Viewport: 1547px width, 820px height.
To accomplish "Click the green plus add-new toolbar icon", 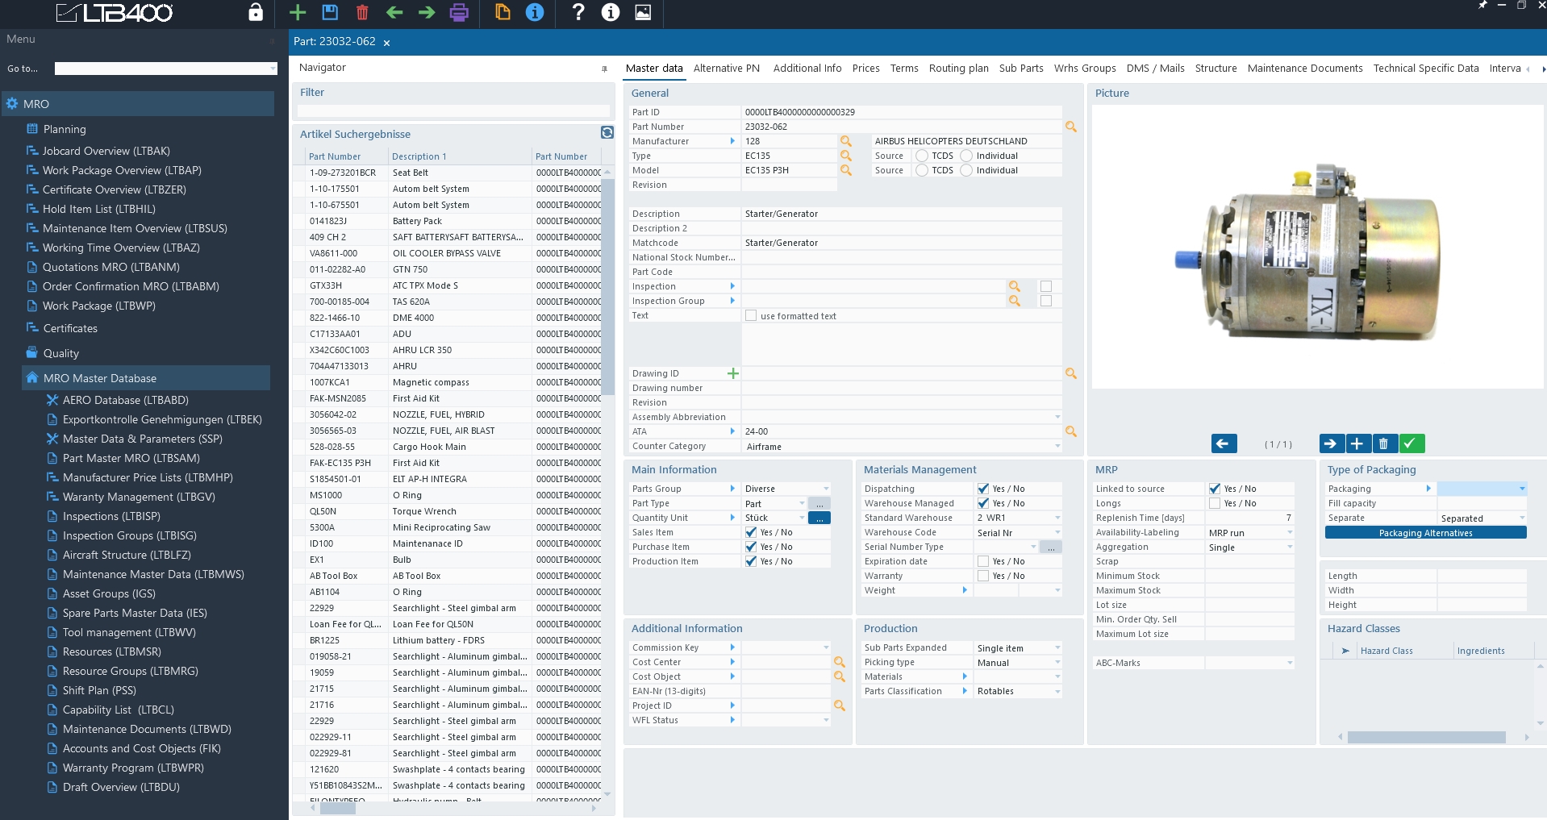I will tap(298, 12).
